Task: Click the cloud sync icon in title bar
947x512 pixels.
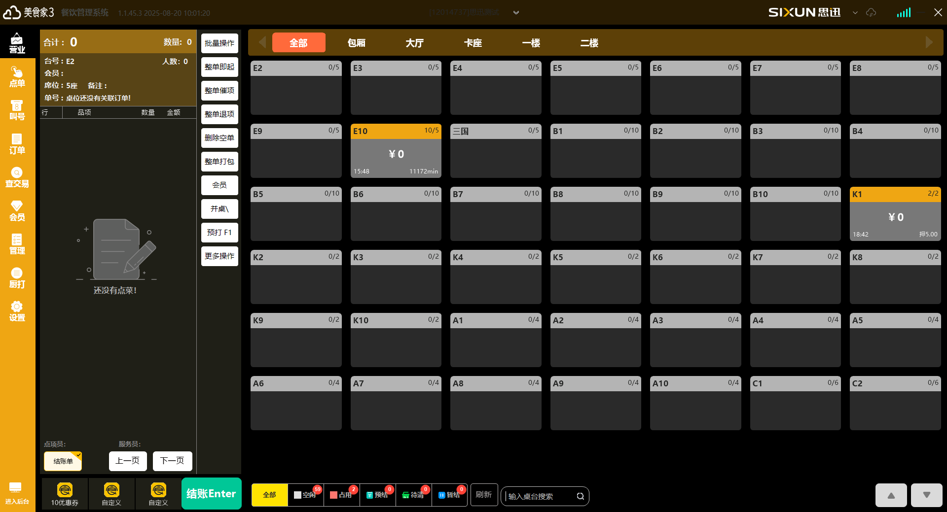Action: click(871, 12)
